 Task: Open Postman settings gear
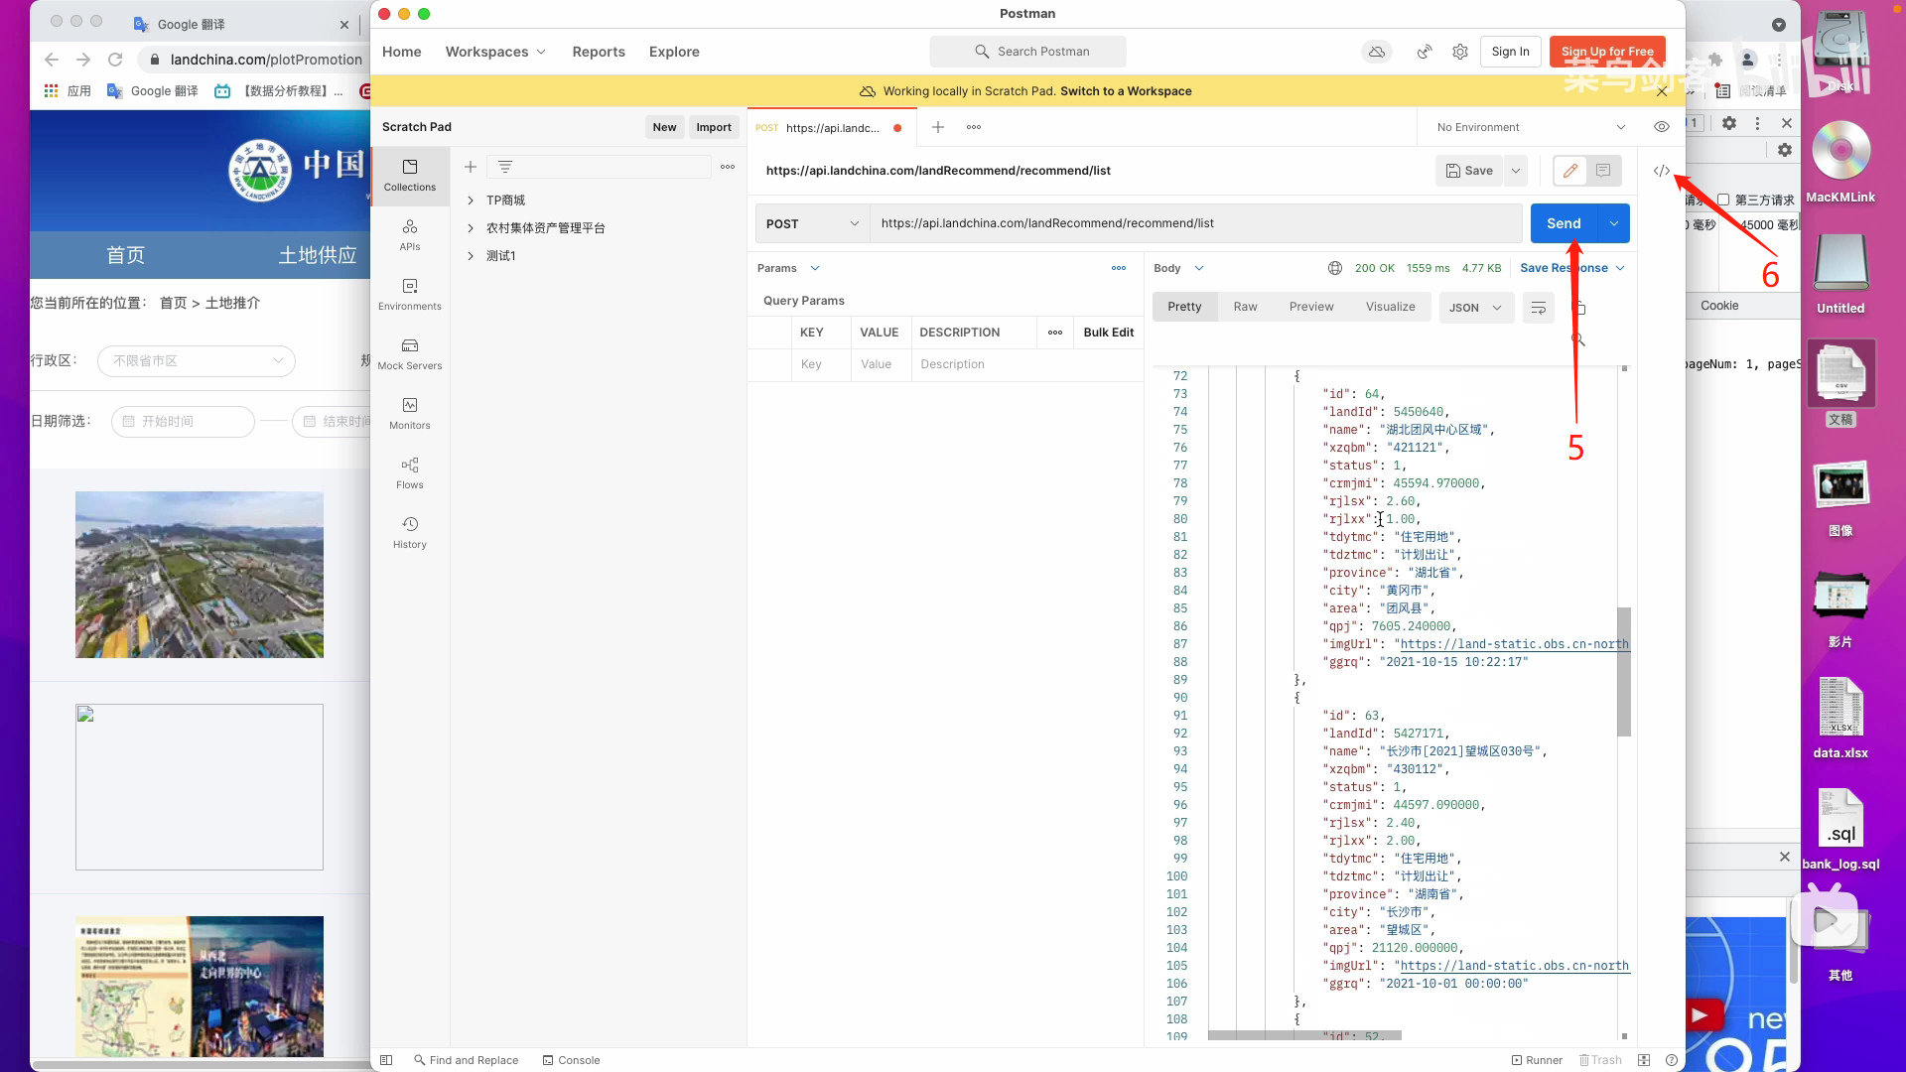pyautogui.click(x=1459, y=52)
